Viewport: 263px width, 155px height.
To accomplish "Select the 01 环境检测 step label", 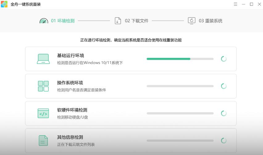I will 63,21.
